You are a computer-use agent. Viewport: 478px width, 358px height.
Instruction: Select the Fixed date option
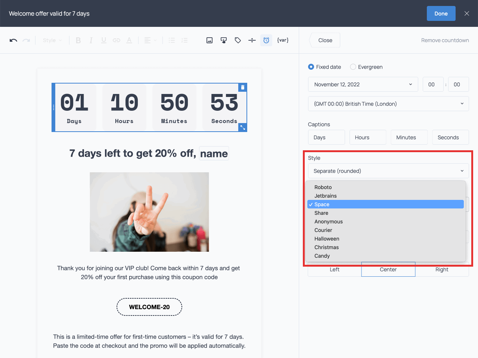click(x=325, y=67)
